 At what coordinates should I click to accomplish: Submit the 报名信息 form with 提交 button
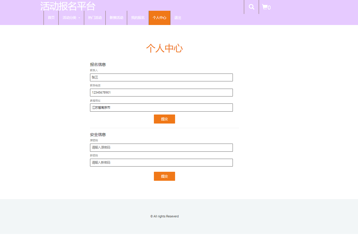point(164,119)
